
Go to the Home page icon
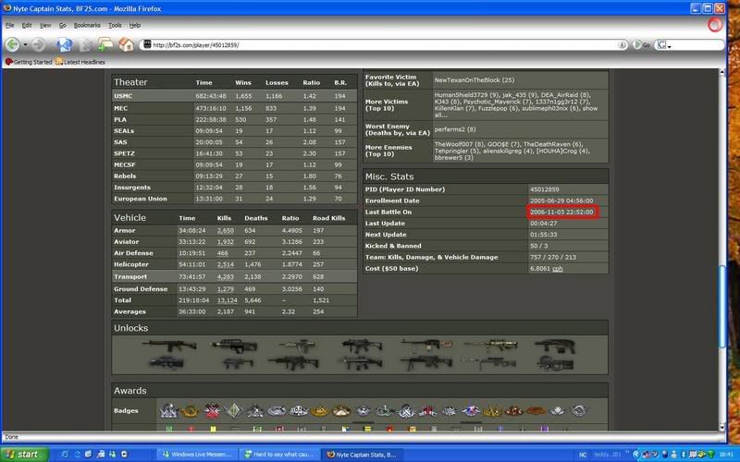(127, 44)
